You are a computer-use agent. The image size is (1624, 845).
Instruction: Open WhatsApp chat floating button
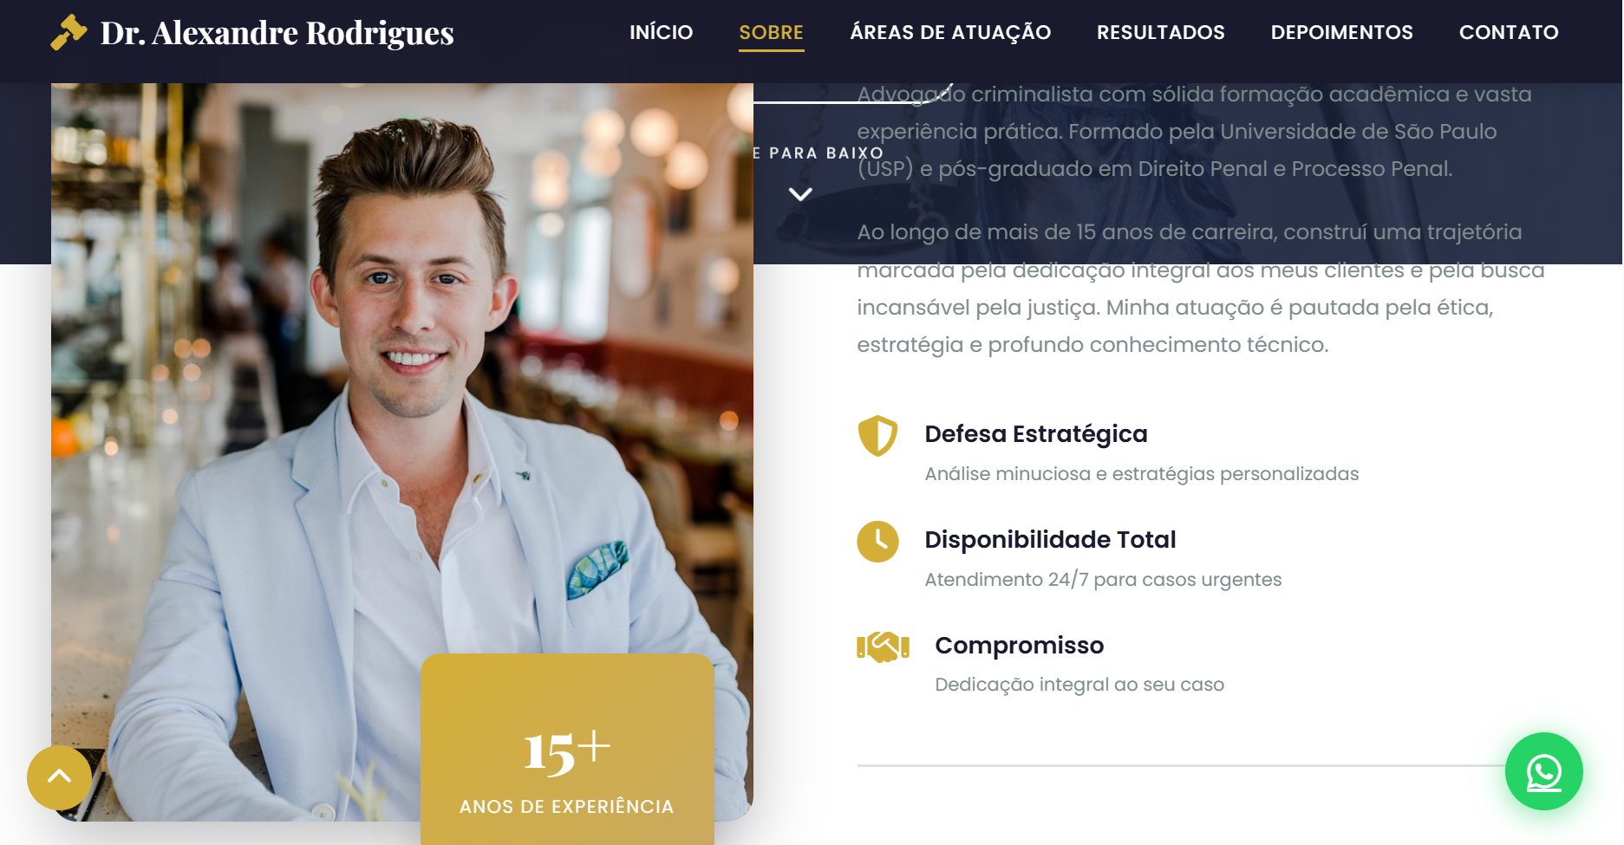tap(1543, 771)
